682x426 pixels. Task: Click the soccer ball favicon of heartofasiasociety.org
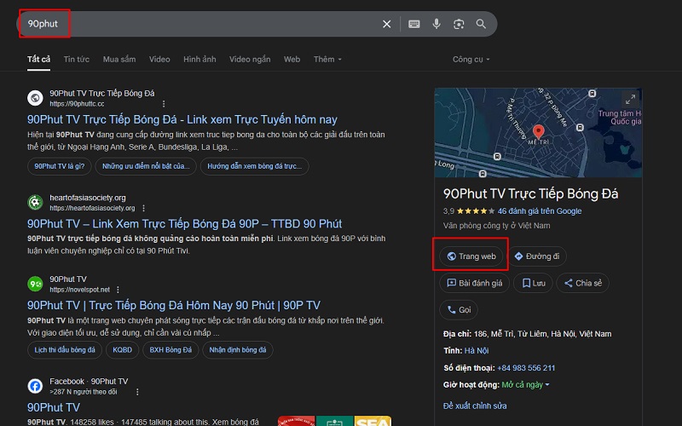point(35,203)
